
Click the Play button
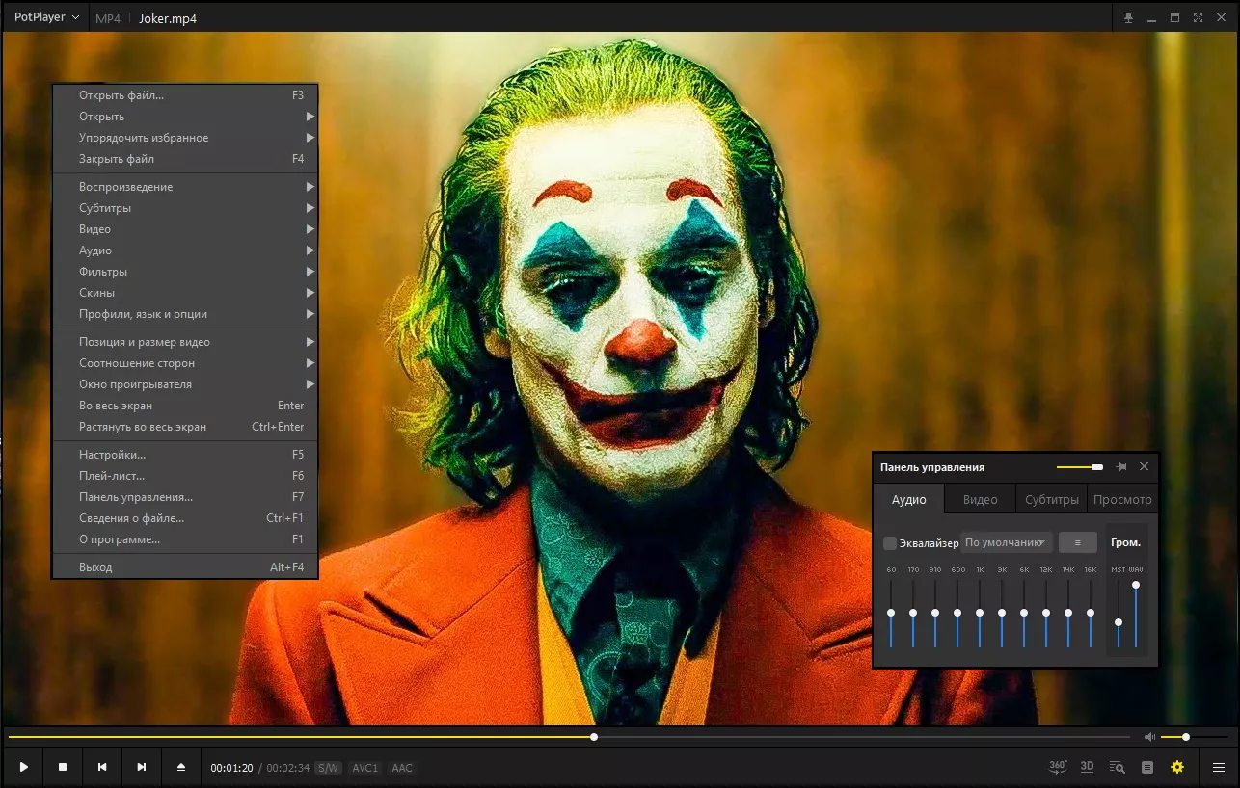click(x=23, y=767)
